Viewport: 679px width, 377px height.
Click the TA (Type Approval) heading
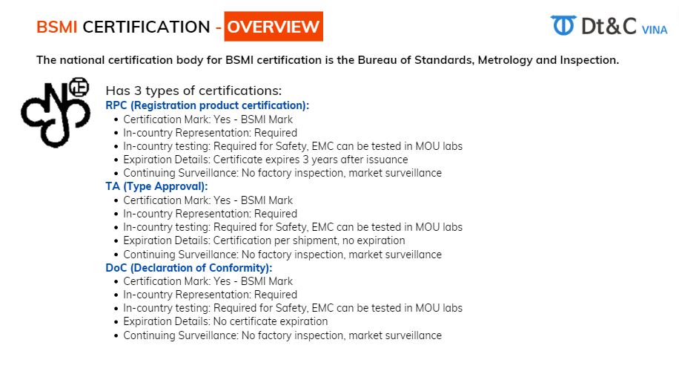[156, 186]
